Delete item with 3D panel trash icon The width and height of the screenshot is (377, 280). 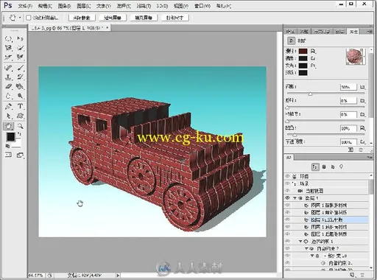tap(363, 275)
